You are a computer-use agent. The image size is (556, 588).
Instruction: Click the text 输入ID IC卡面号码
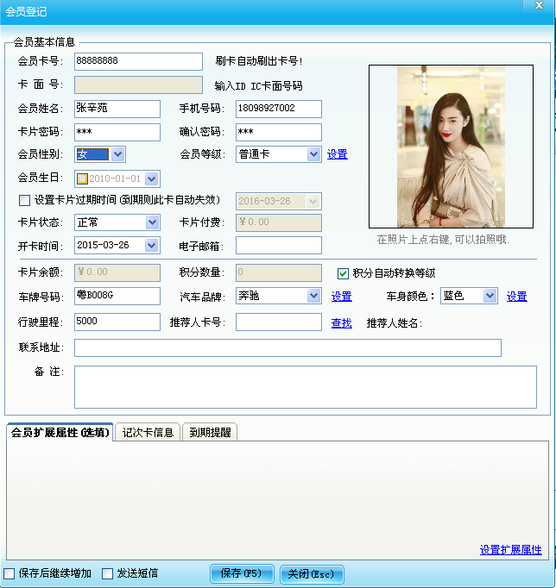(258, 86)
